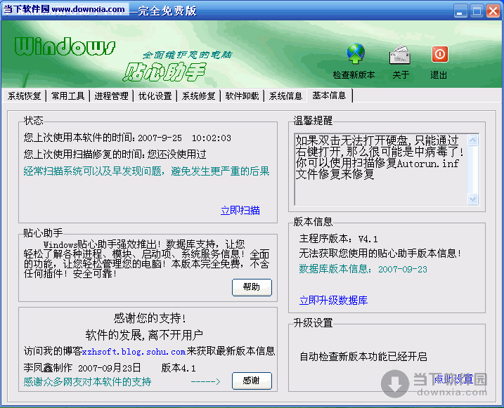This screenshot has width=504, height=408.
Task: Click the 基本信息 tab
Action: [x=329, y=96]
